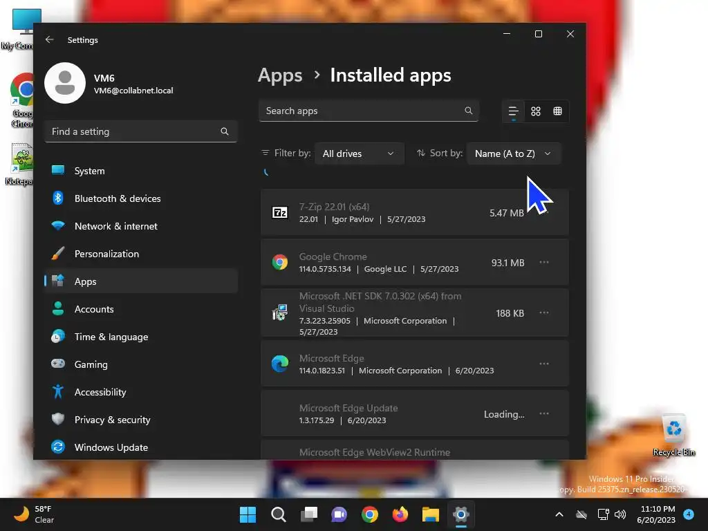Select System in settings sidebar
Viewport: 708px width, 531px height.
tap(141, 171)
